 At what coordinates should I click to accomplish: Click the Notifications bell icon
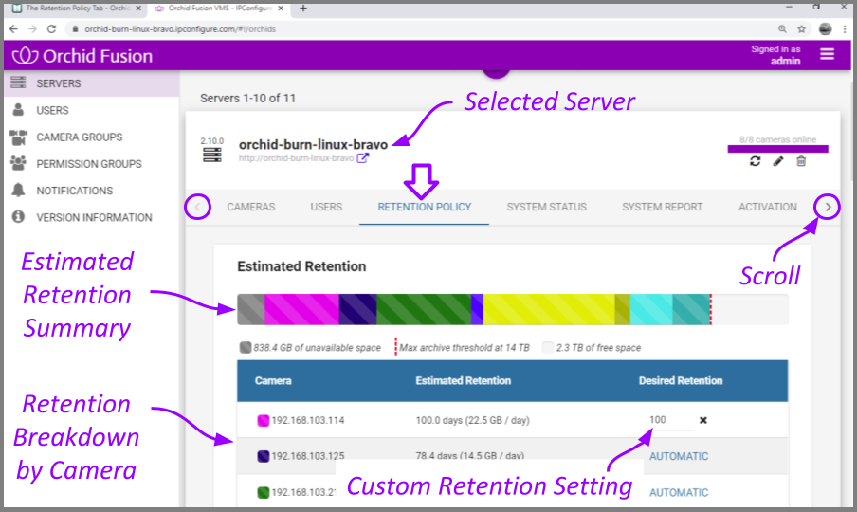tap(18, 191)
